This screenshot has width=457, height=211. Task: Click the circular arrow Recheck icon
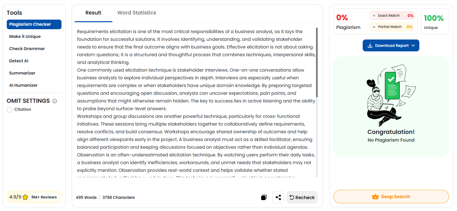292,198
